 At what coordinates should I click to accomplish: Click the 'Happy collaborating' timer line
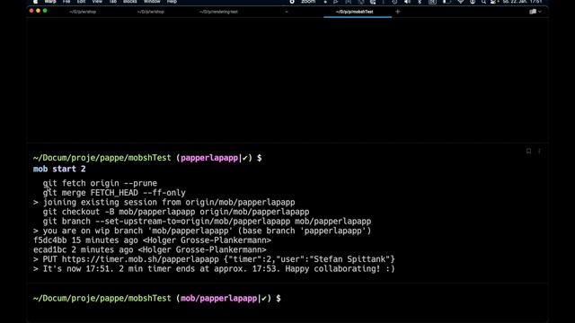pyautogui.click(x=214, y=269)
